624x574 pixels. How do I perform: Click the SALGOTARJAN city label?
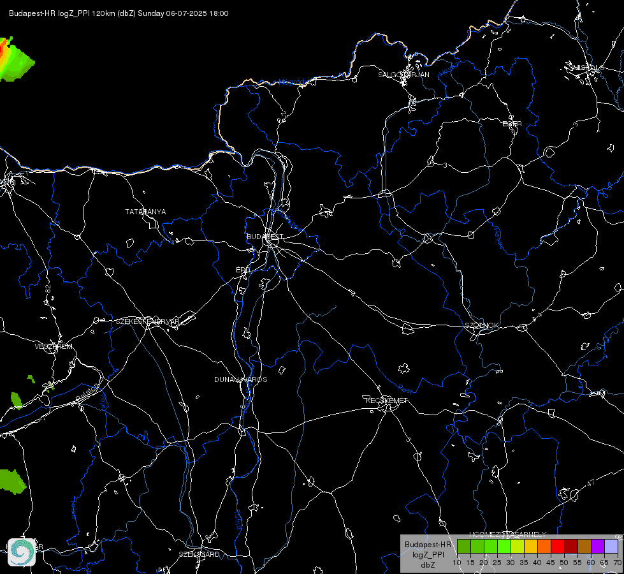click(403, 75)
